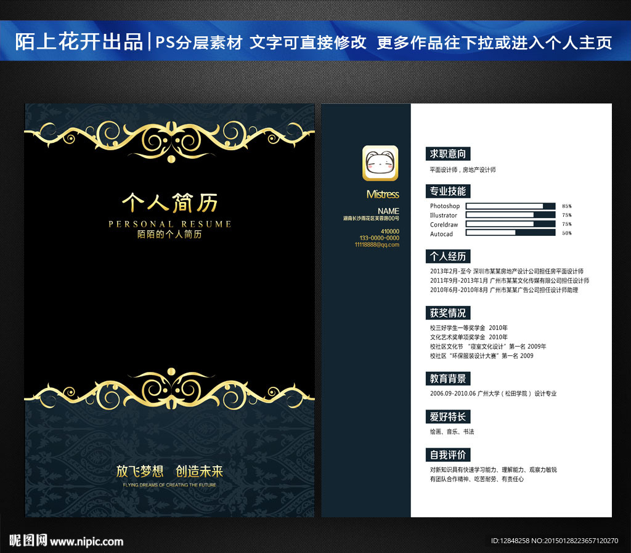Viewport: 631px width, 553px height.
Task: Click the 校三好学生一等奖学金 2010年 line
Action: [x=469, y=328]
